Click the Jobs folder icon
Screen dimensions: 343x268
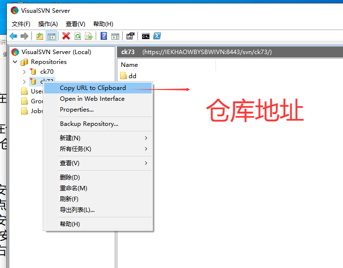(25, 111)
